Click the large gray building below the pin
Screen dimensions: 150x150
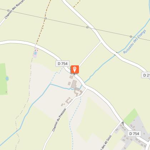click(x=74, y=84)
